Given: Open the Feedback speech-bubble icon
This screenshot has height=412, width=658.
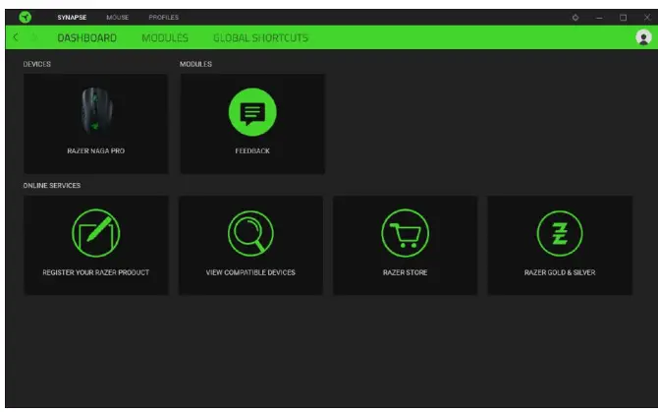Looking at the screenshot, I should (x=252, y=112).
